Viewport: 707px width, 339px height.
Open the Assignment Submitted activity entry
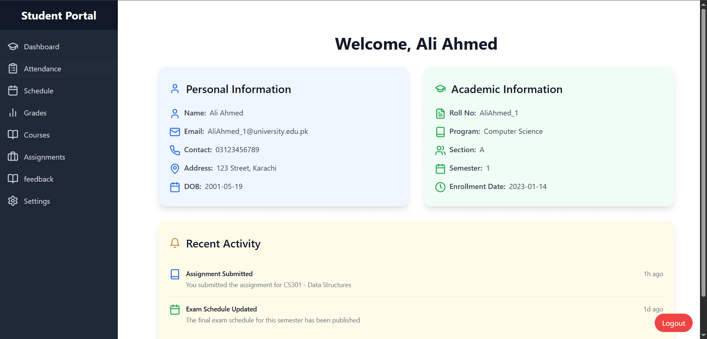[416, 279]
